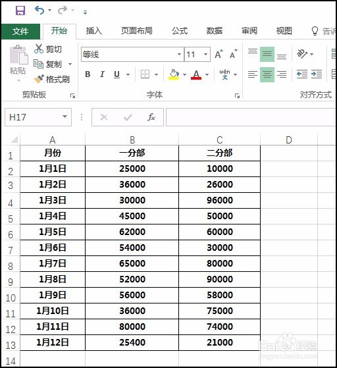Toggle Align Right icon
Image resolution: width=337 pixels, height=368 pixels.
pos(282,74)
